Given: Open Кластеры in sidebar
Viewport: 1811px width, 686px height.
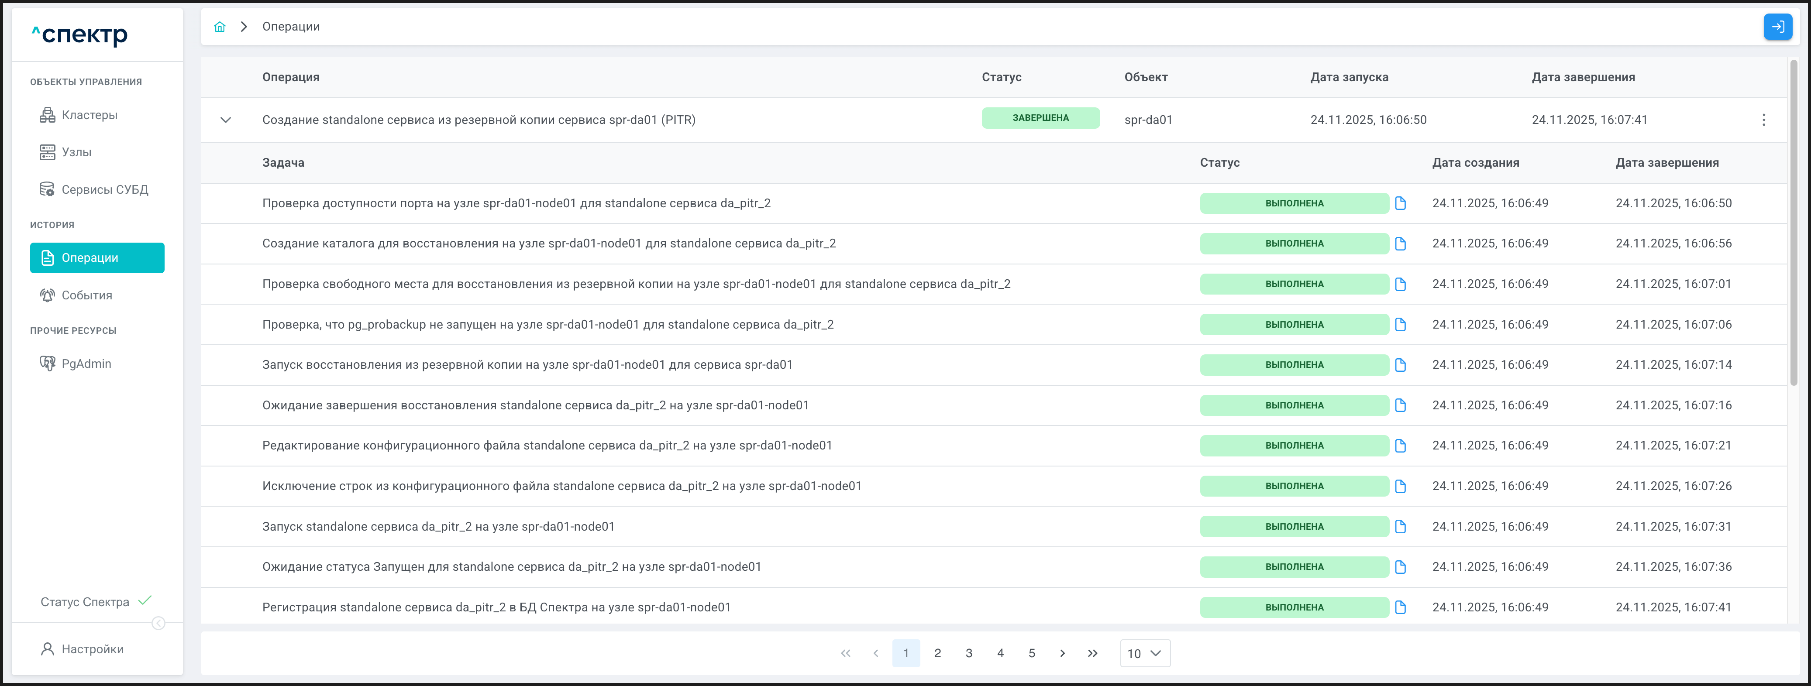Looking at the screenshot, I should [90, 115].
